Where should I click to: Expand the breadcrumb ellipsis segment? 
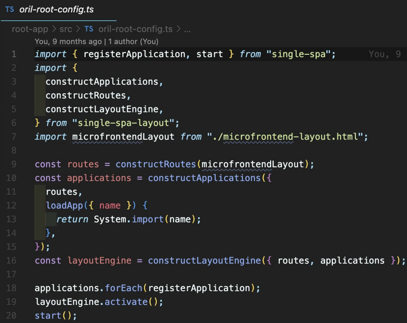(x=187, y=30)
